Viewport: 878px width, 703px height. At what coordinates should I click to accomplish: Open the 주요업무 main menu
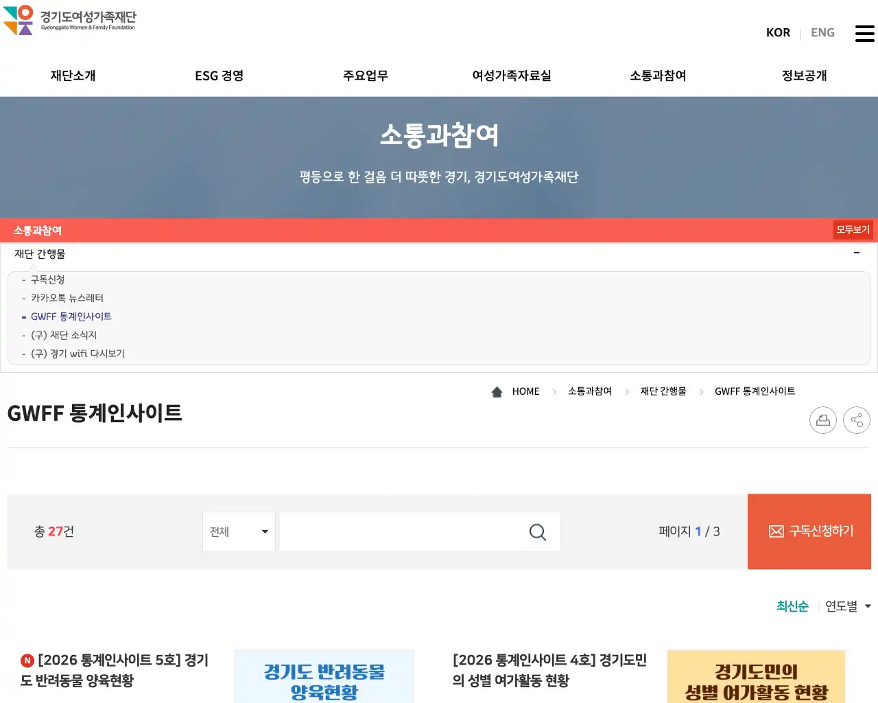366,76
